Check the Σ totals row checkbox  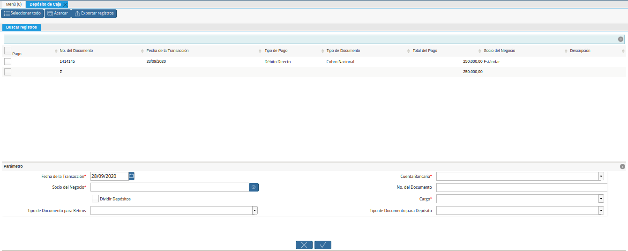[7, 72]
